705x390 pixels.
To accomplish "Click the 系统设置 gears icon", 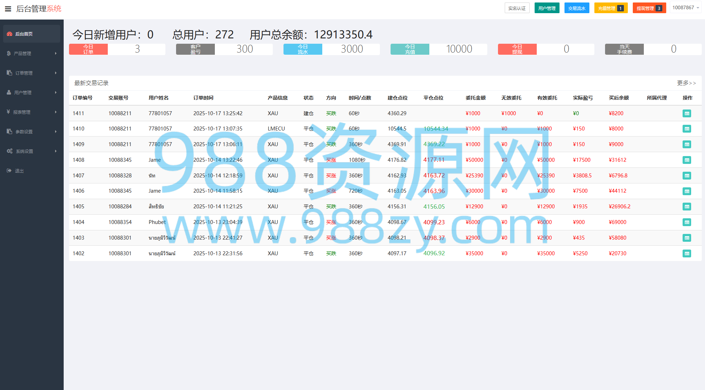I will pos(10,151).
